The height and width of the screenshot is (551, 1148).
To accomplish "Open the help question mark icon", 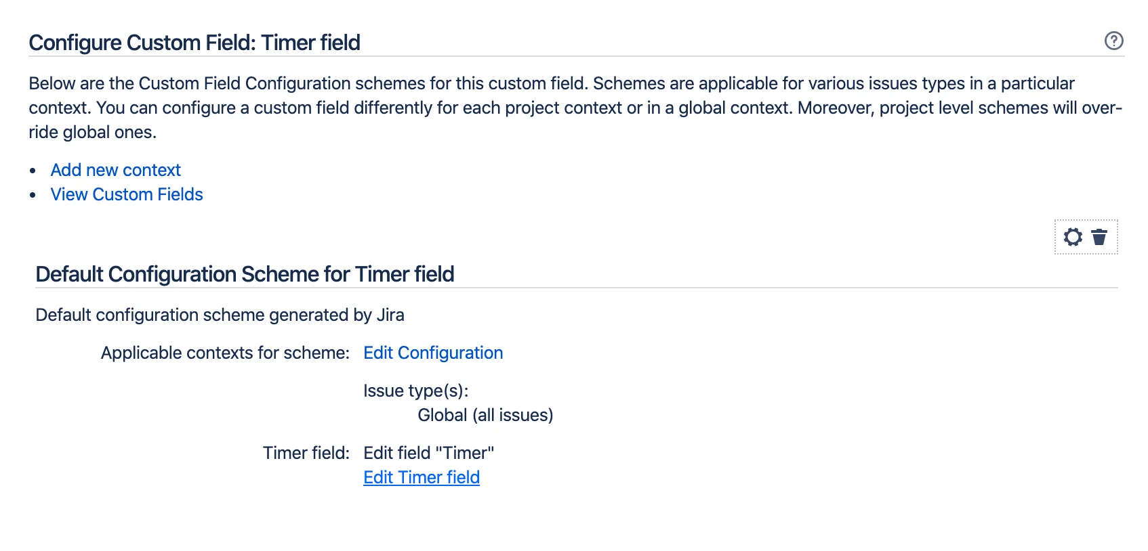I will (x=1113, y=41).
